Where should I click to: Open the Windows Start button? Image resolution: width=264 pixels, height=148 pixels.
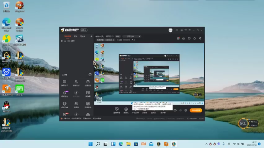(90, 144)
